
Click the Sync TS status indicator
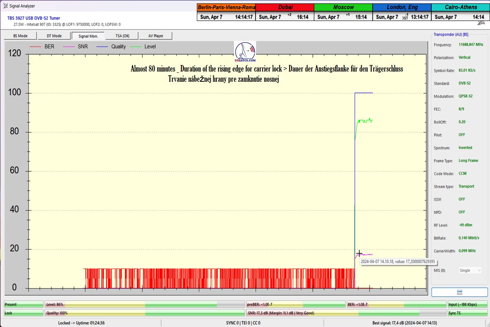tap(467, 313)
